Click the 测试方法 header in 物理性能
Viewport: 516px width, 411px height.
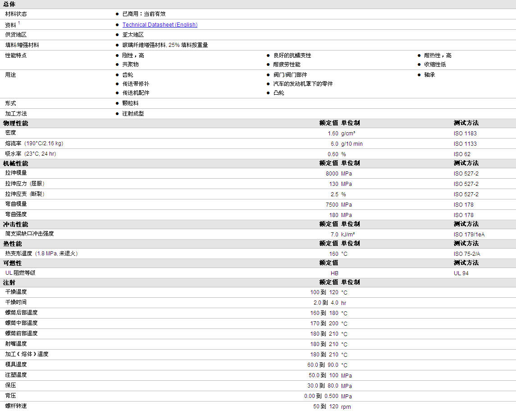(x=466, y=123)
